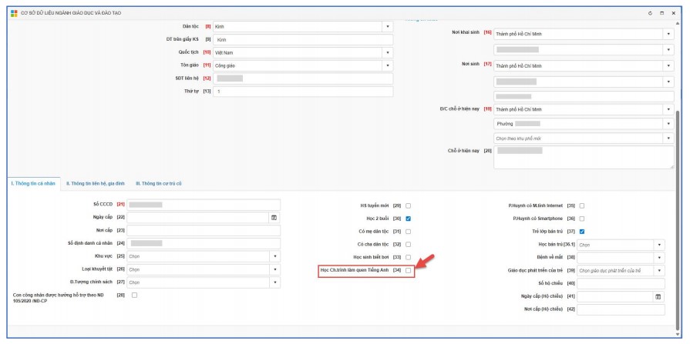Expand the Tôn giáo dropdown
This screenshot has width=690, height=344.
click(x=387, y=65)
